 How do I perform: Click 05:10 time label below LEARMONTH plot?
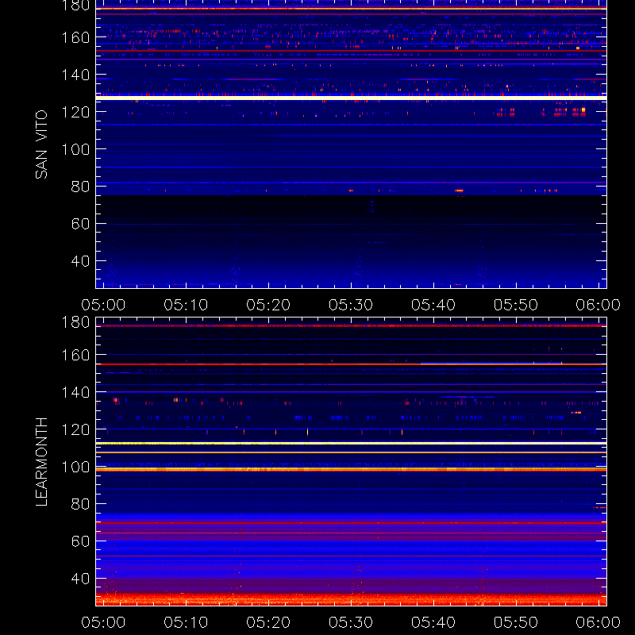click(186, 622)
